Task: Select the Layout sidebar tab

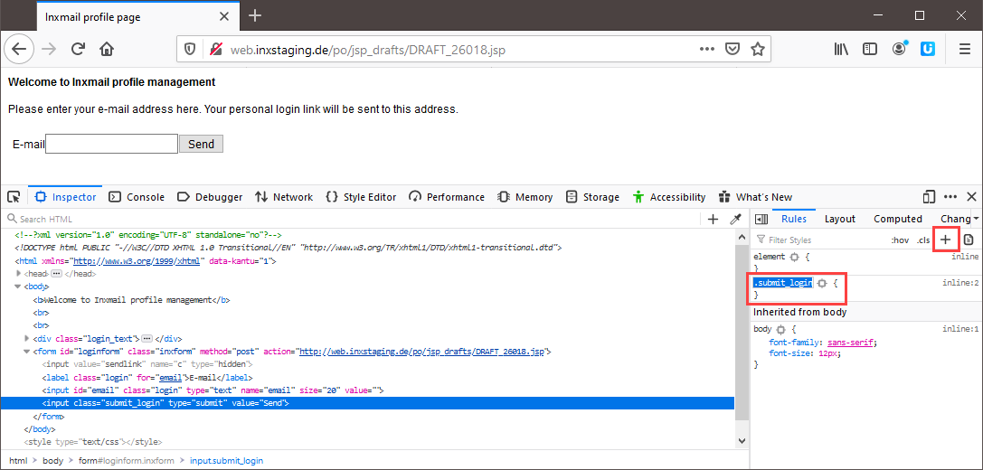Action: pos(840,219)
